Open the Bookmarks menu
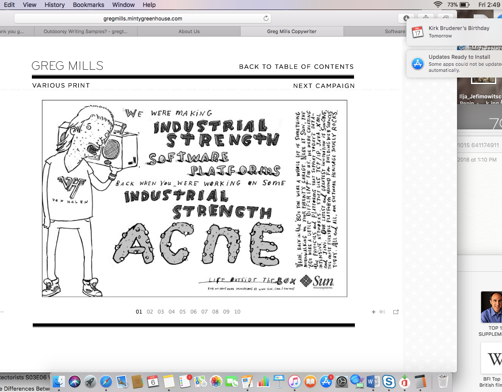Screen dimensions: 502x392 coord(88,5)
